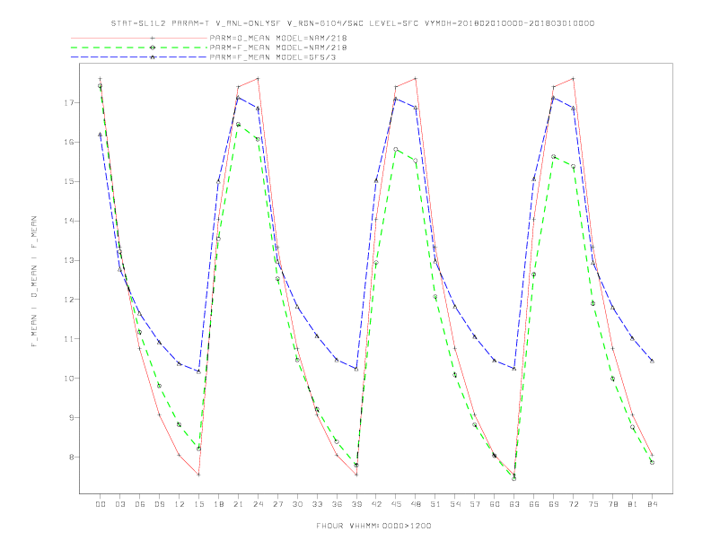Click blue GFS triangle data point at hour 33
Viewport: 711px width, 549px height.
[317, 336]
